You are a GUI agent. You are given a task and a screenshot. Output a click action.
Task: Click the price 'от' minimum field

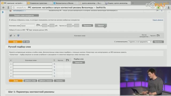45,26
